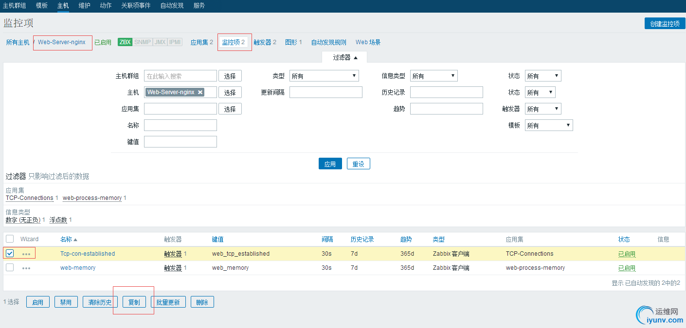The height and width of the screenshot is (328, 686).
Task: Switch to the 触发器 2 tab
Action: click(x=265, y=42)
